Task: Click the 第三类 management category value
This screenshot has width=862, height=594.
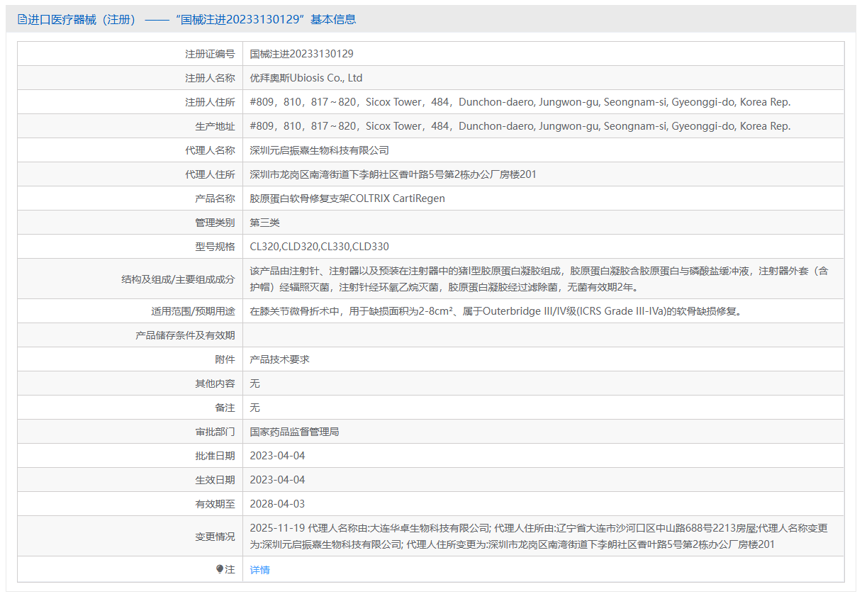Action: pyautogui.click(x=265, y=223)
